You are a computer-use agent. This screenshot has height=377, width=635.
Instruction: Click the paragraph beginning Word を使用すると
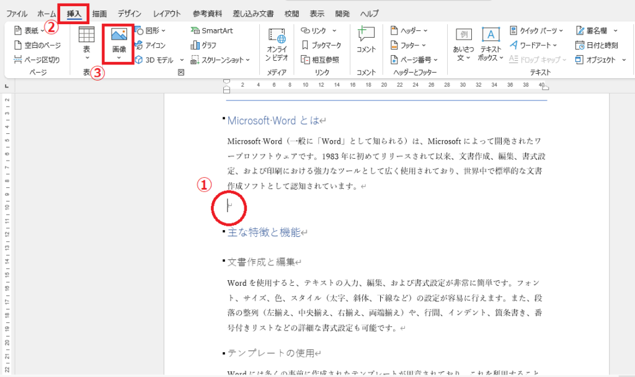tap(383, 305)
